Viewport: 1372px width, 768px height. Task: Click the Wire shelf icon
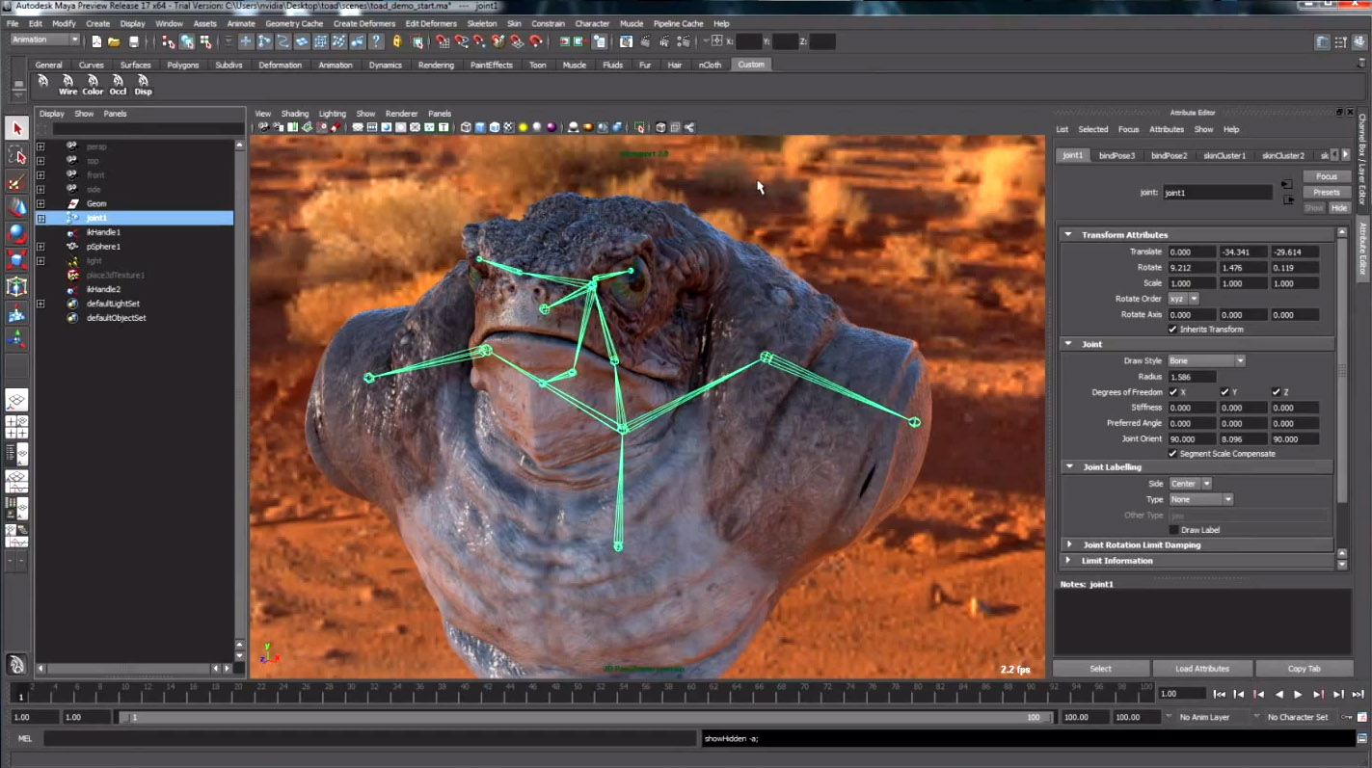click(x=67, y=85)
